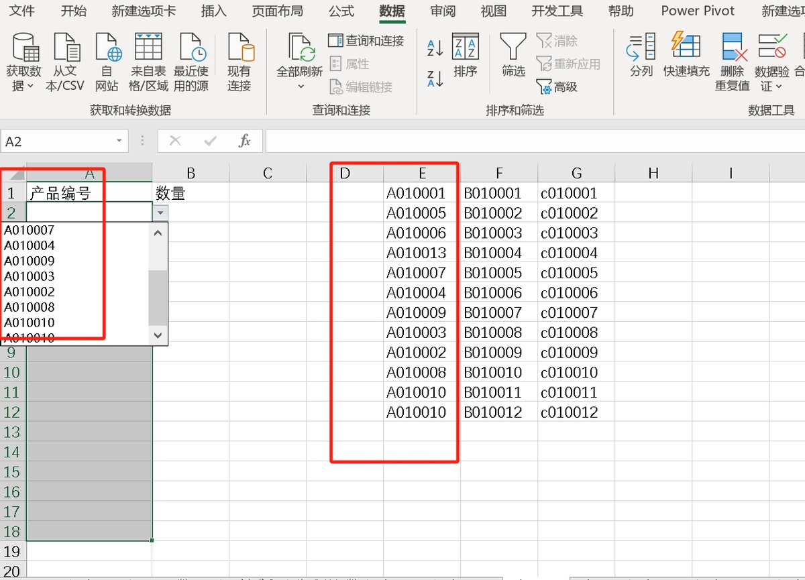The height and width of the screenshot is (580, 805).
Task: Switch to the 开始 tab
Action: tap(74, 11)
